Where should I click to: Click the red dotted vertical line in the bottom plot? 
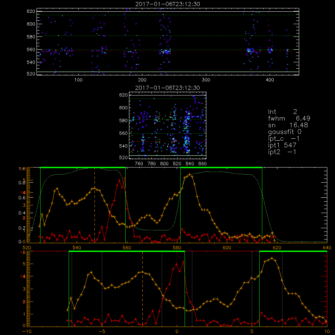tap(177, 289)
